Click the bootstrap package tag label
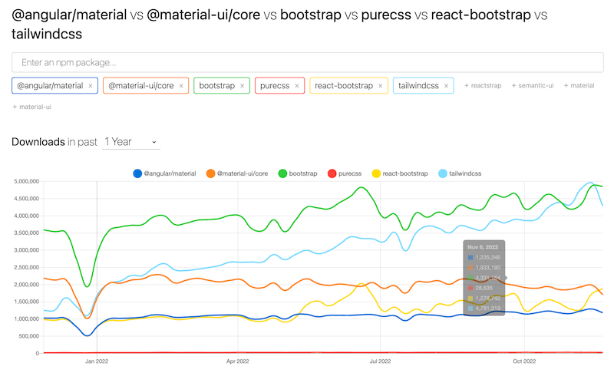This screenshot has width=614, height=373. (217, 86)
